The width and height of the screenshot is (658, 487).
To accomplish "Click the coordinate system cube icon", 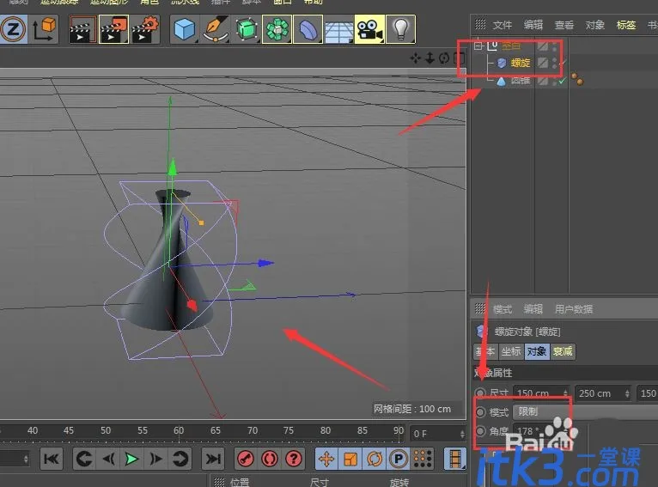I will tap(45, 29).
